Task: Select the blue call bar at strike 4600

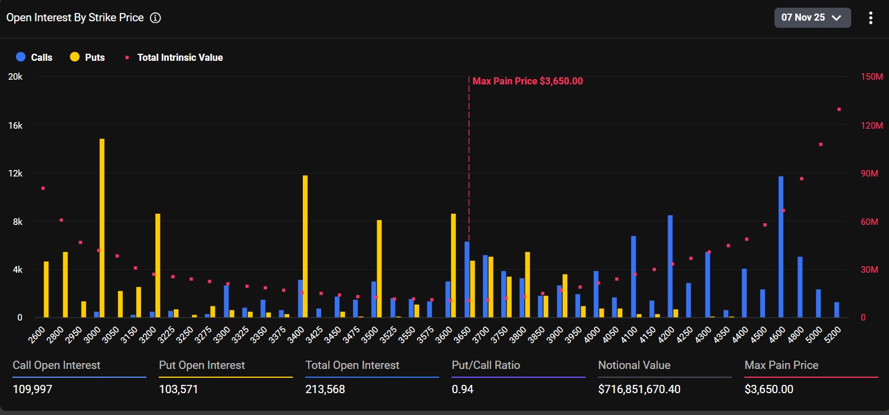Action: point(781,247)
